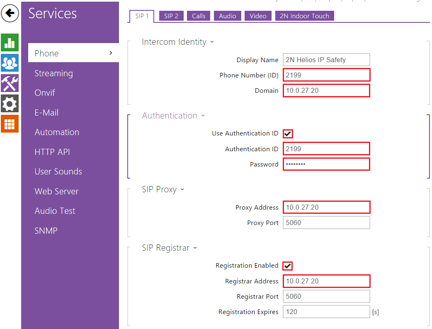Open the Audio tab
This screenshot has width=432, height=329.
(227, 16)
